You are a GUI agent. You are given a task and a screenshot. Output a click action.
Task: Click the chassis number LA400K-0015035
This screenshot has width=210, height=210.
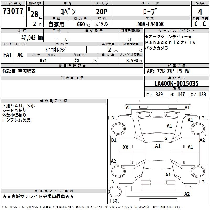click(x=176, y=83)
